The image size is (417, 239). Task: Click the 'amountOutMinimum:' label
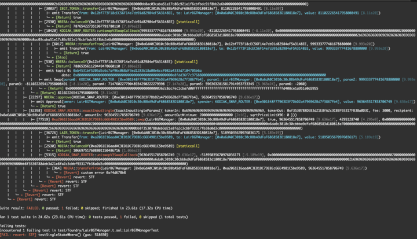(x=181, y=115)
